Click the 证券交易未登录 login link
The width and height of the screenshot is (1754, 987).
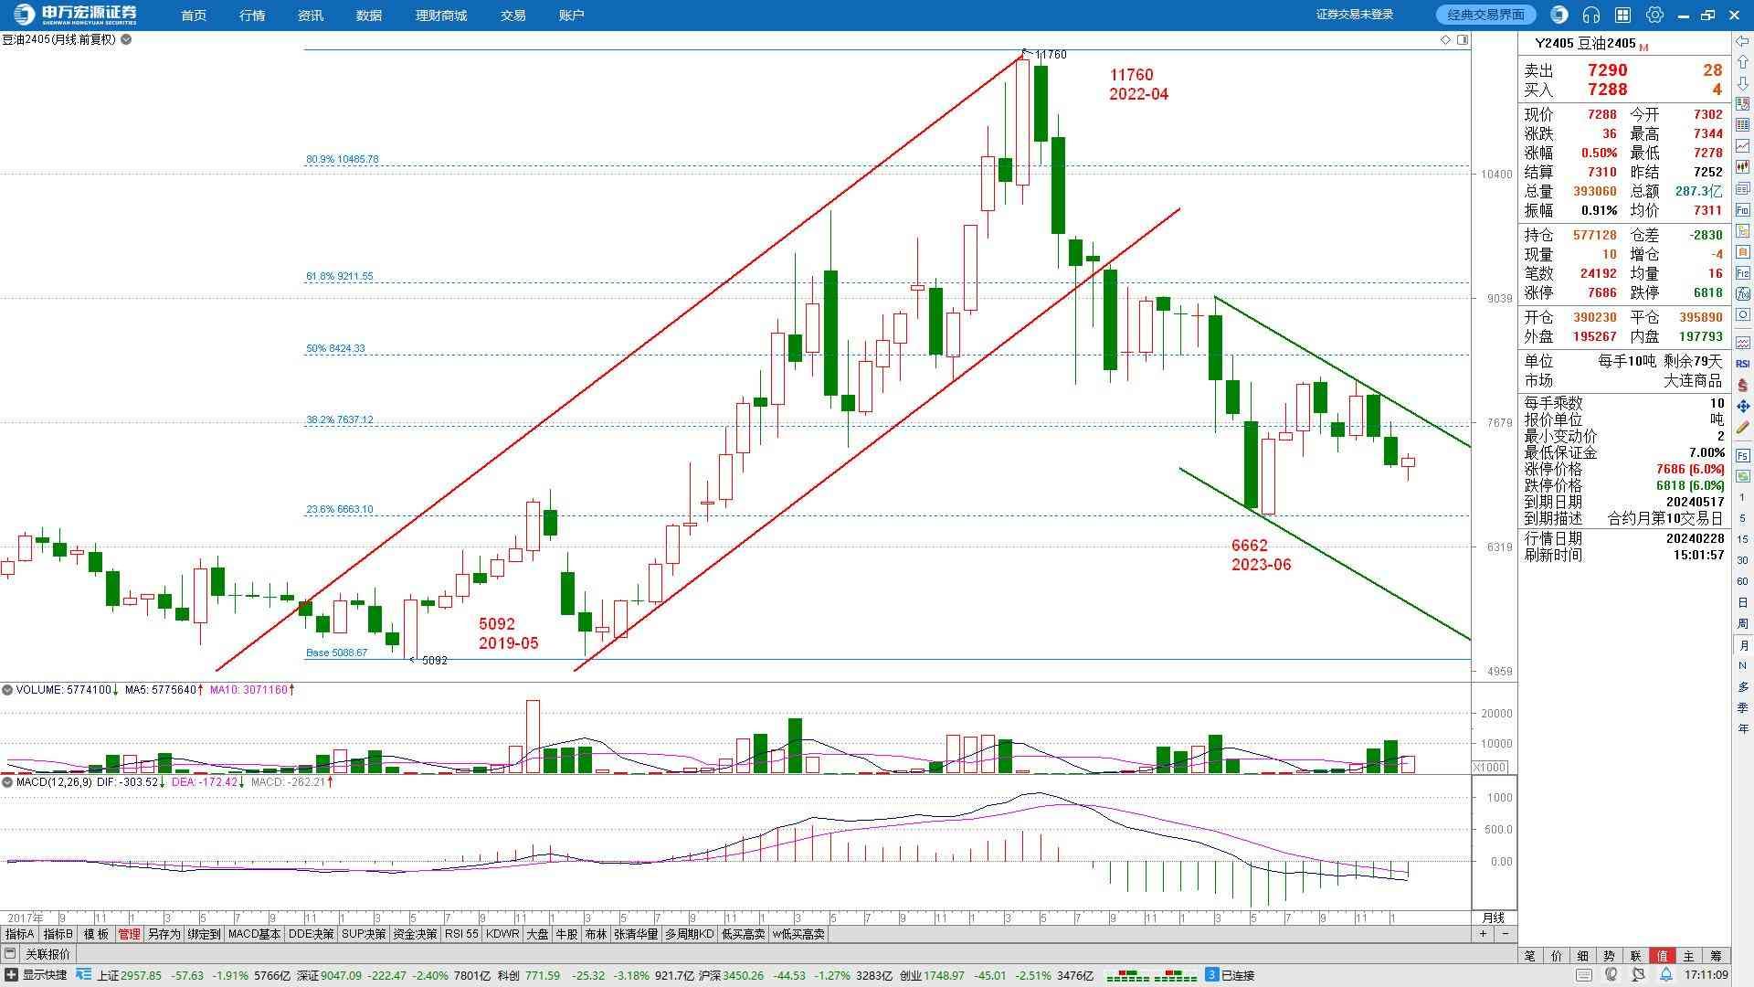1354,15
